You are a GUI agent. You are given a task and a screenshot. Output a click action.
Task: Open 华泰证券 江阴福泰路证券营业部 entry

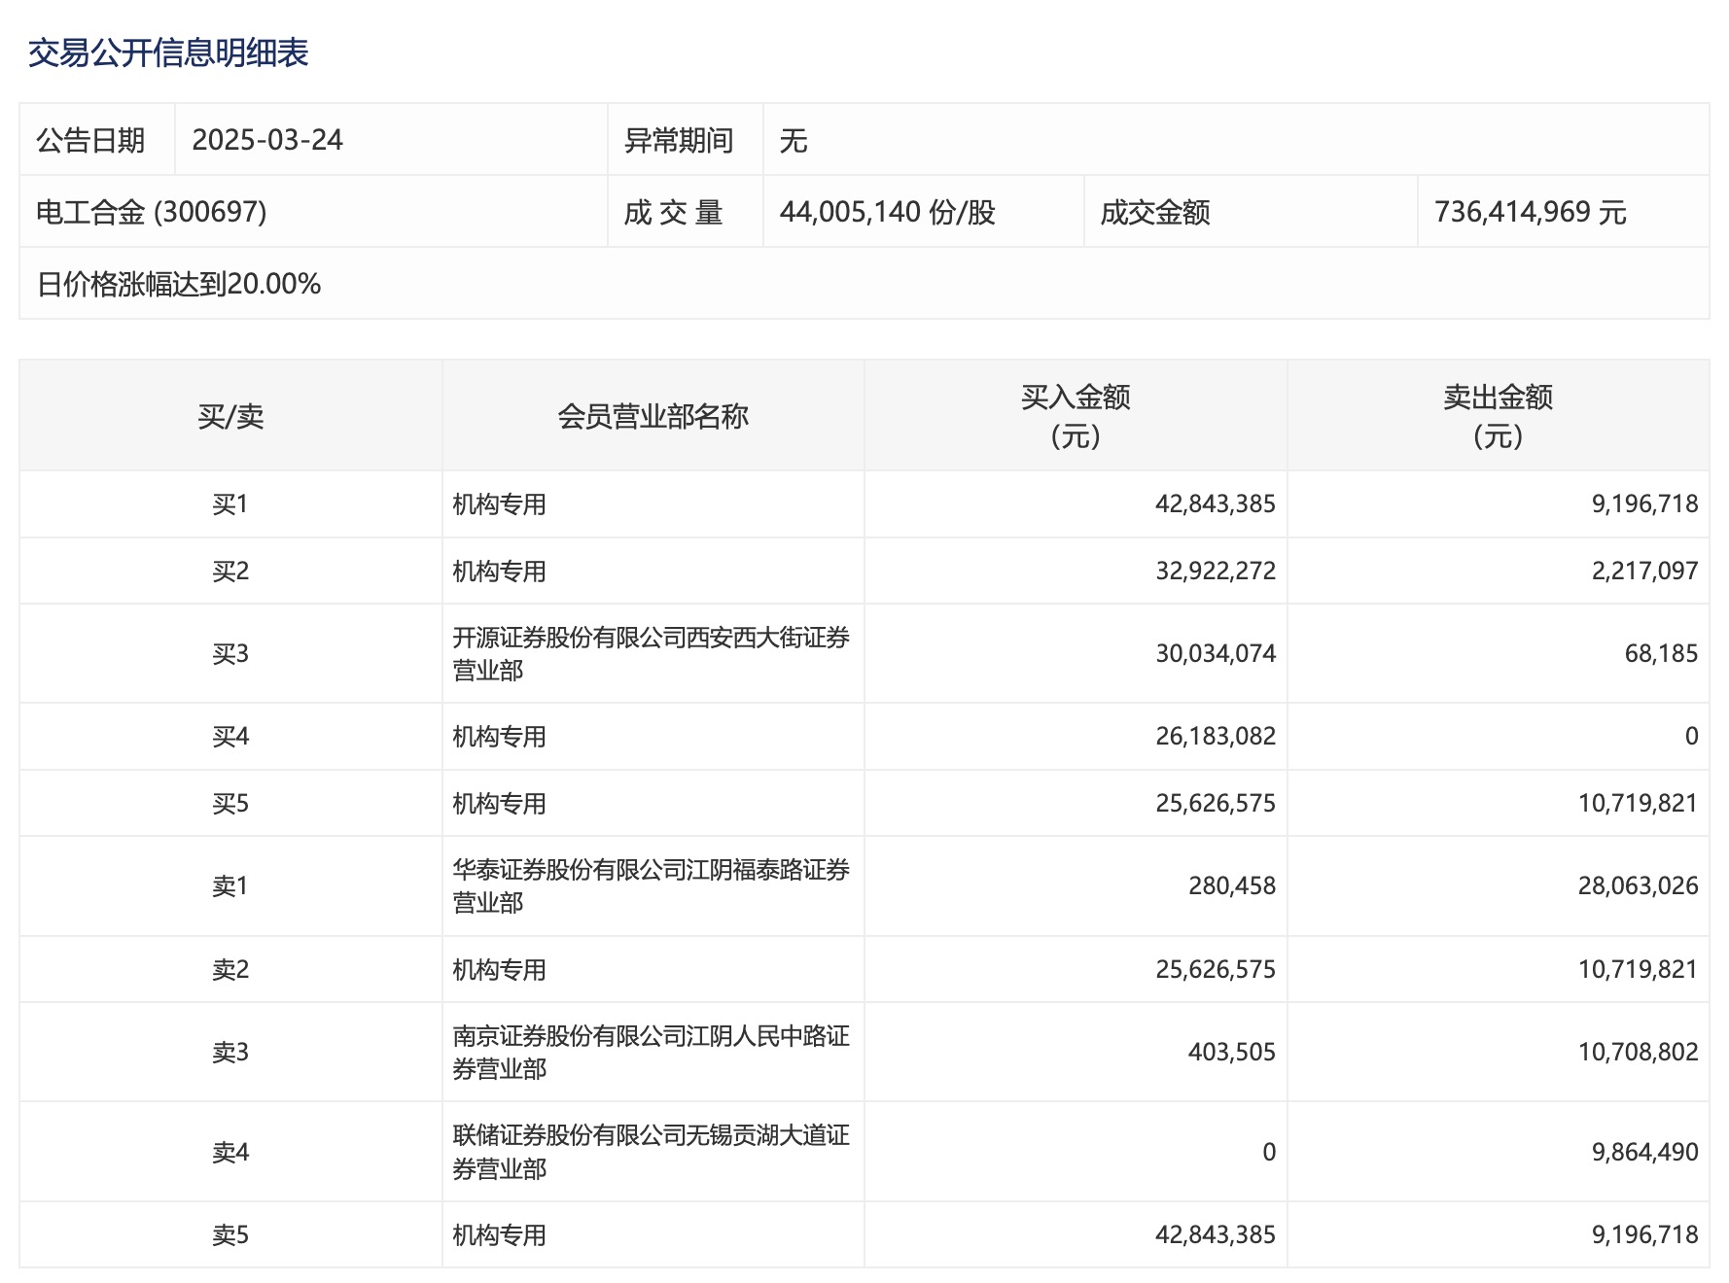click(650, 885)
